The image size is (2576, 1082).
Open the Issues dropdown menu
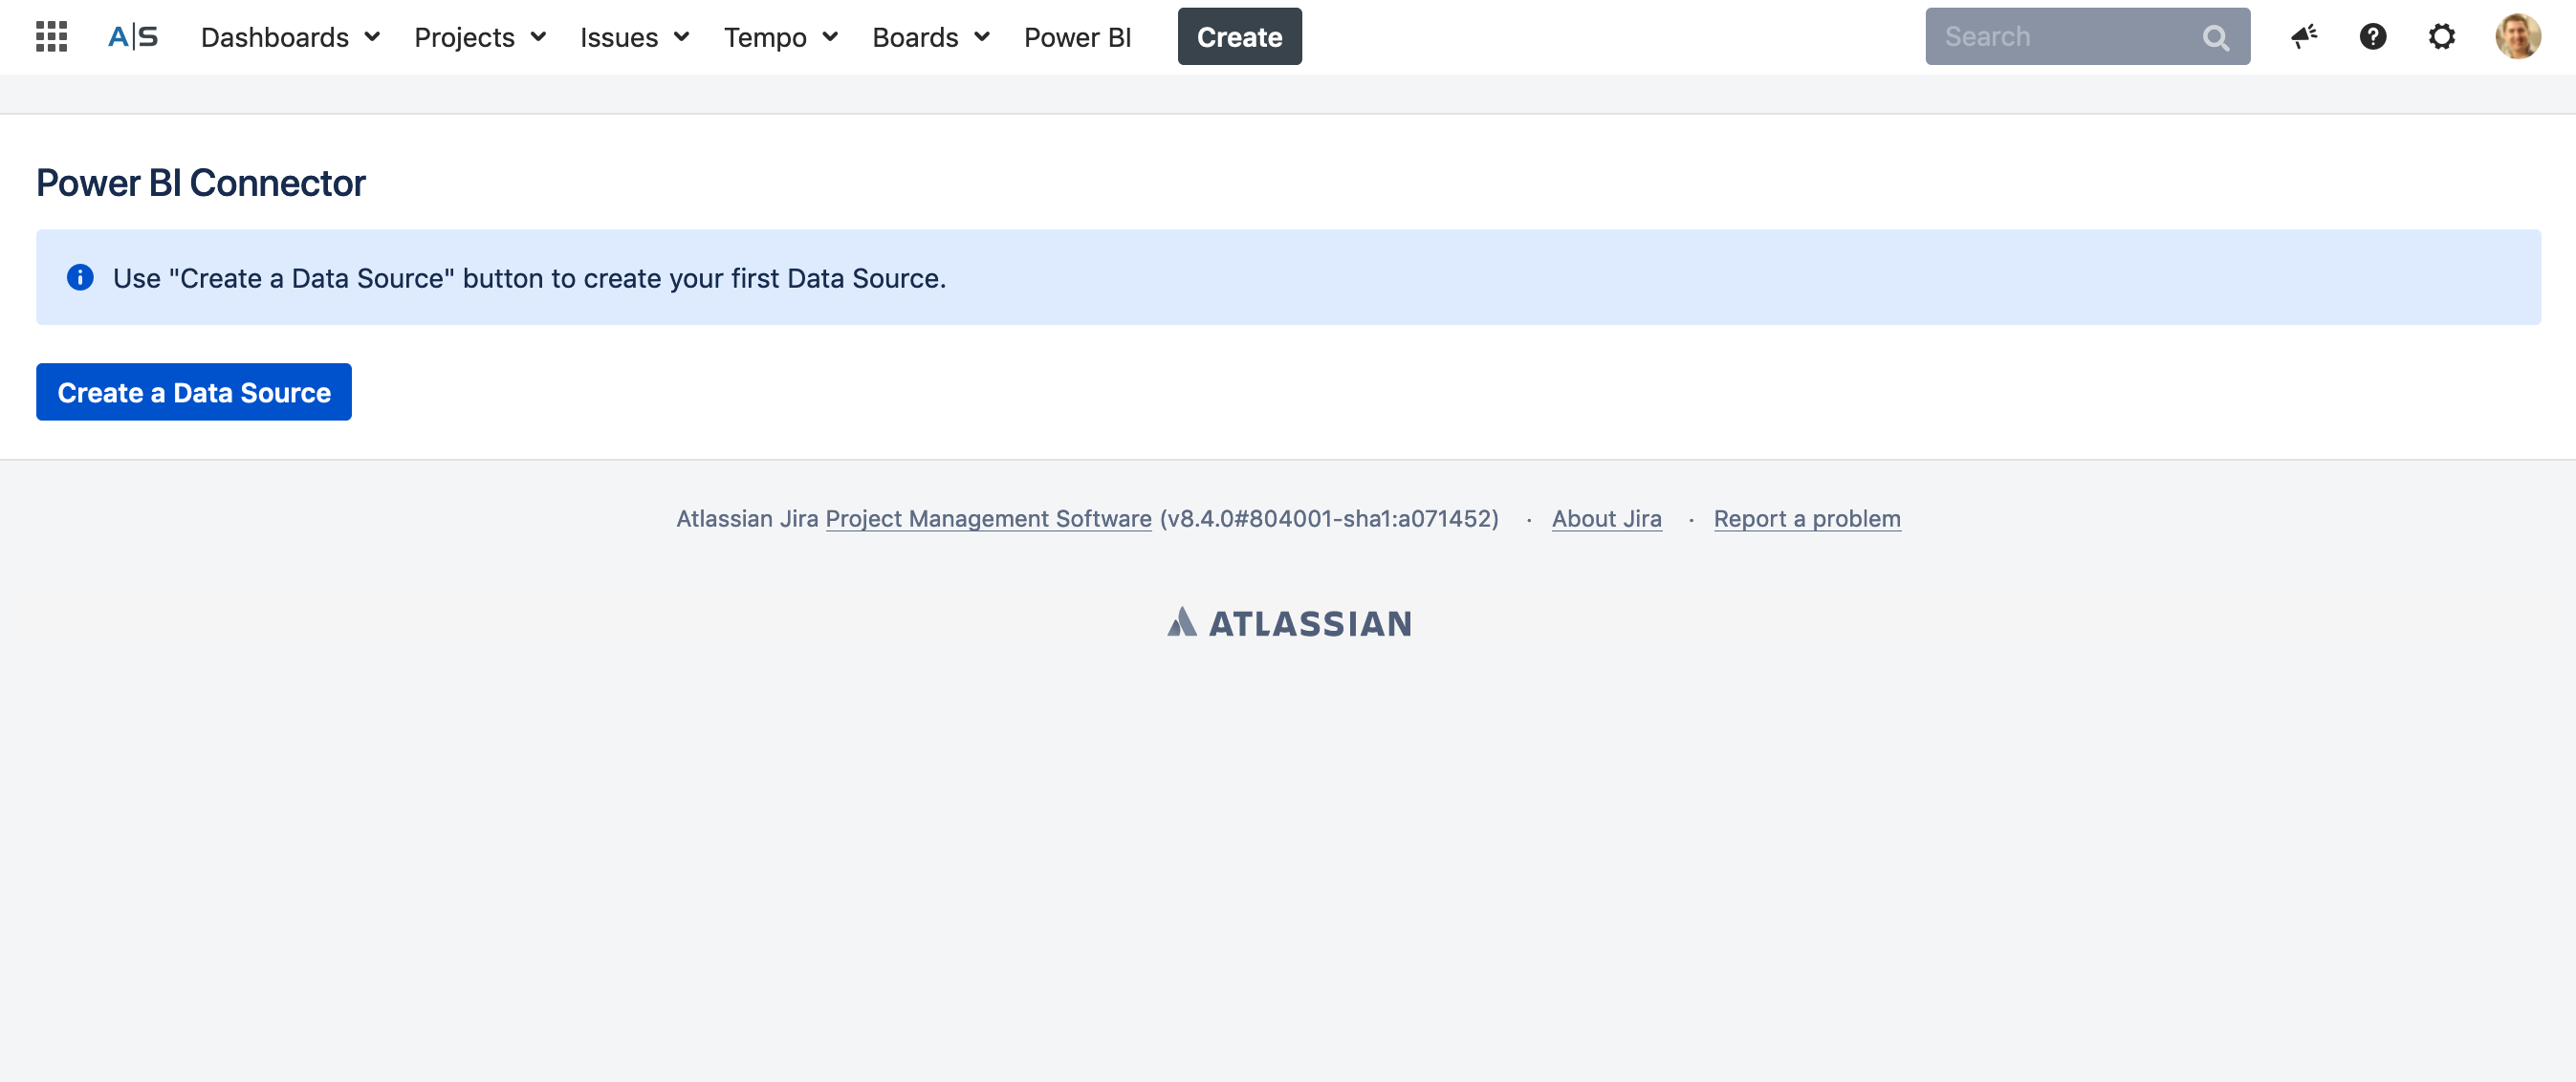pyautogui.click(x=634, y=36)
